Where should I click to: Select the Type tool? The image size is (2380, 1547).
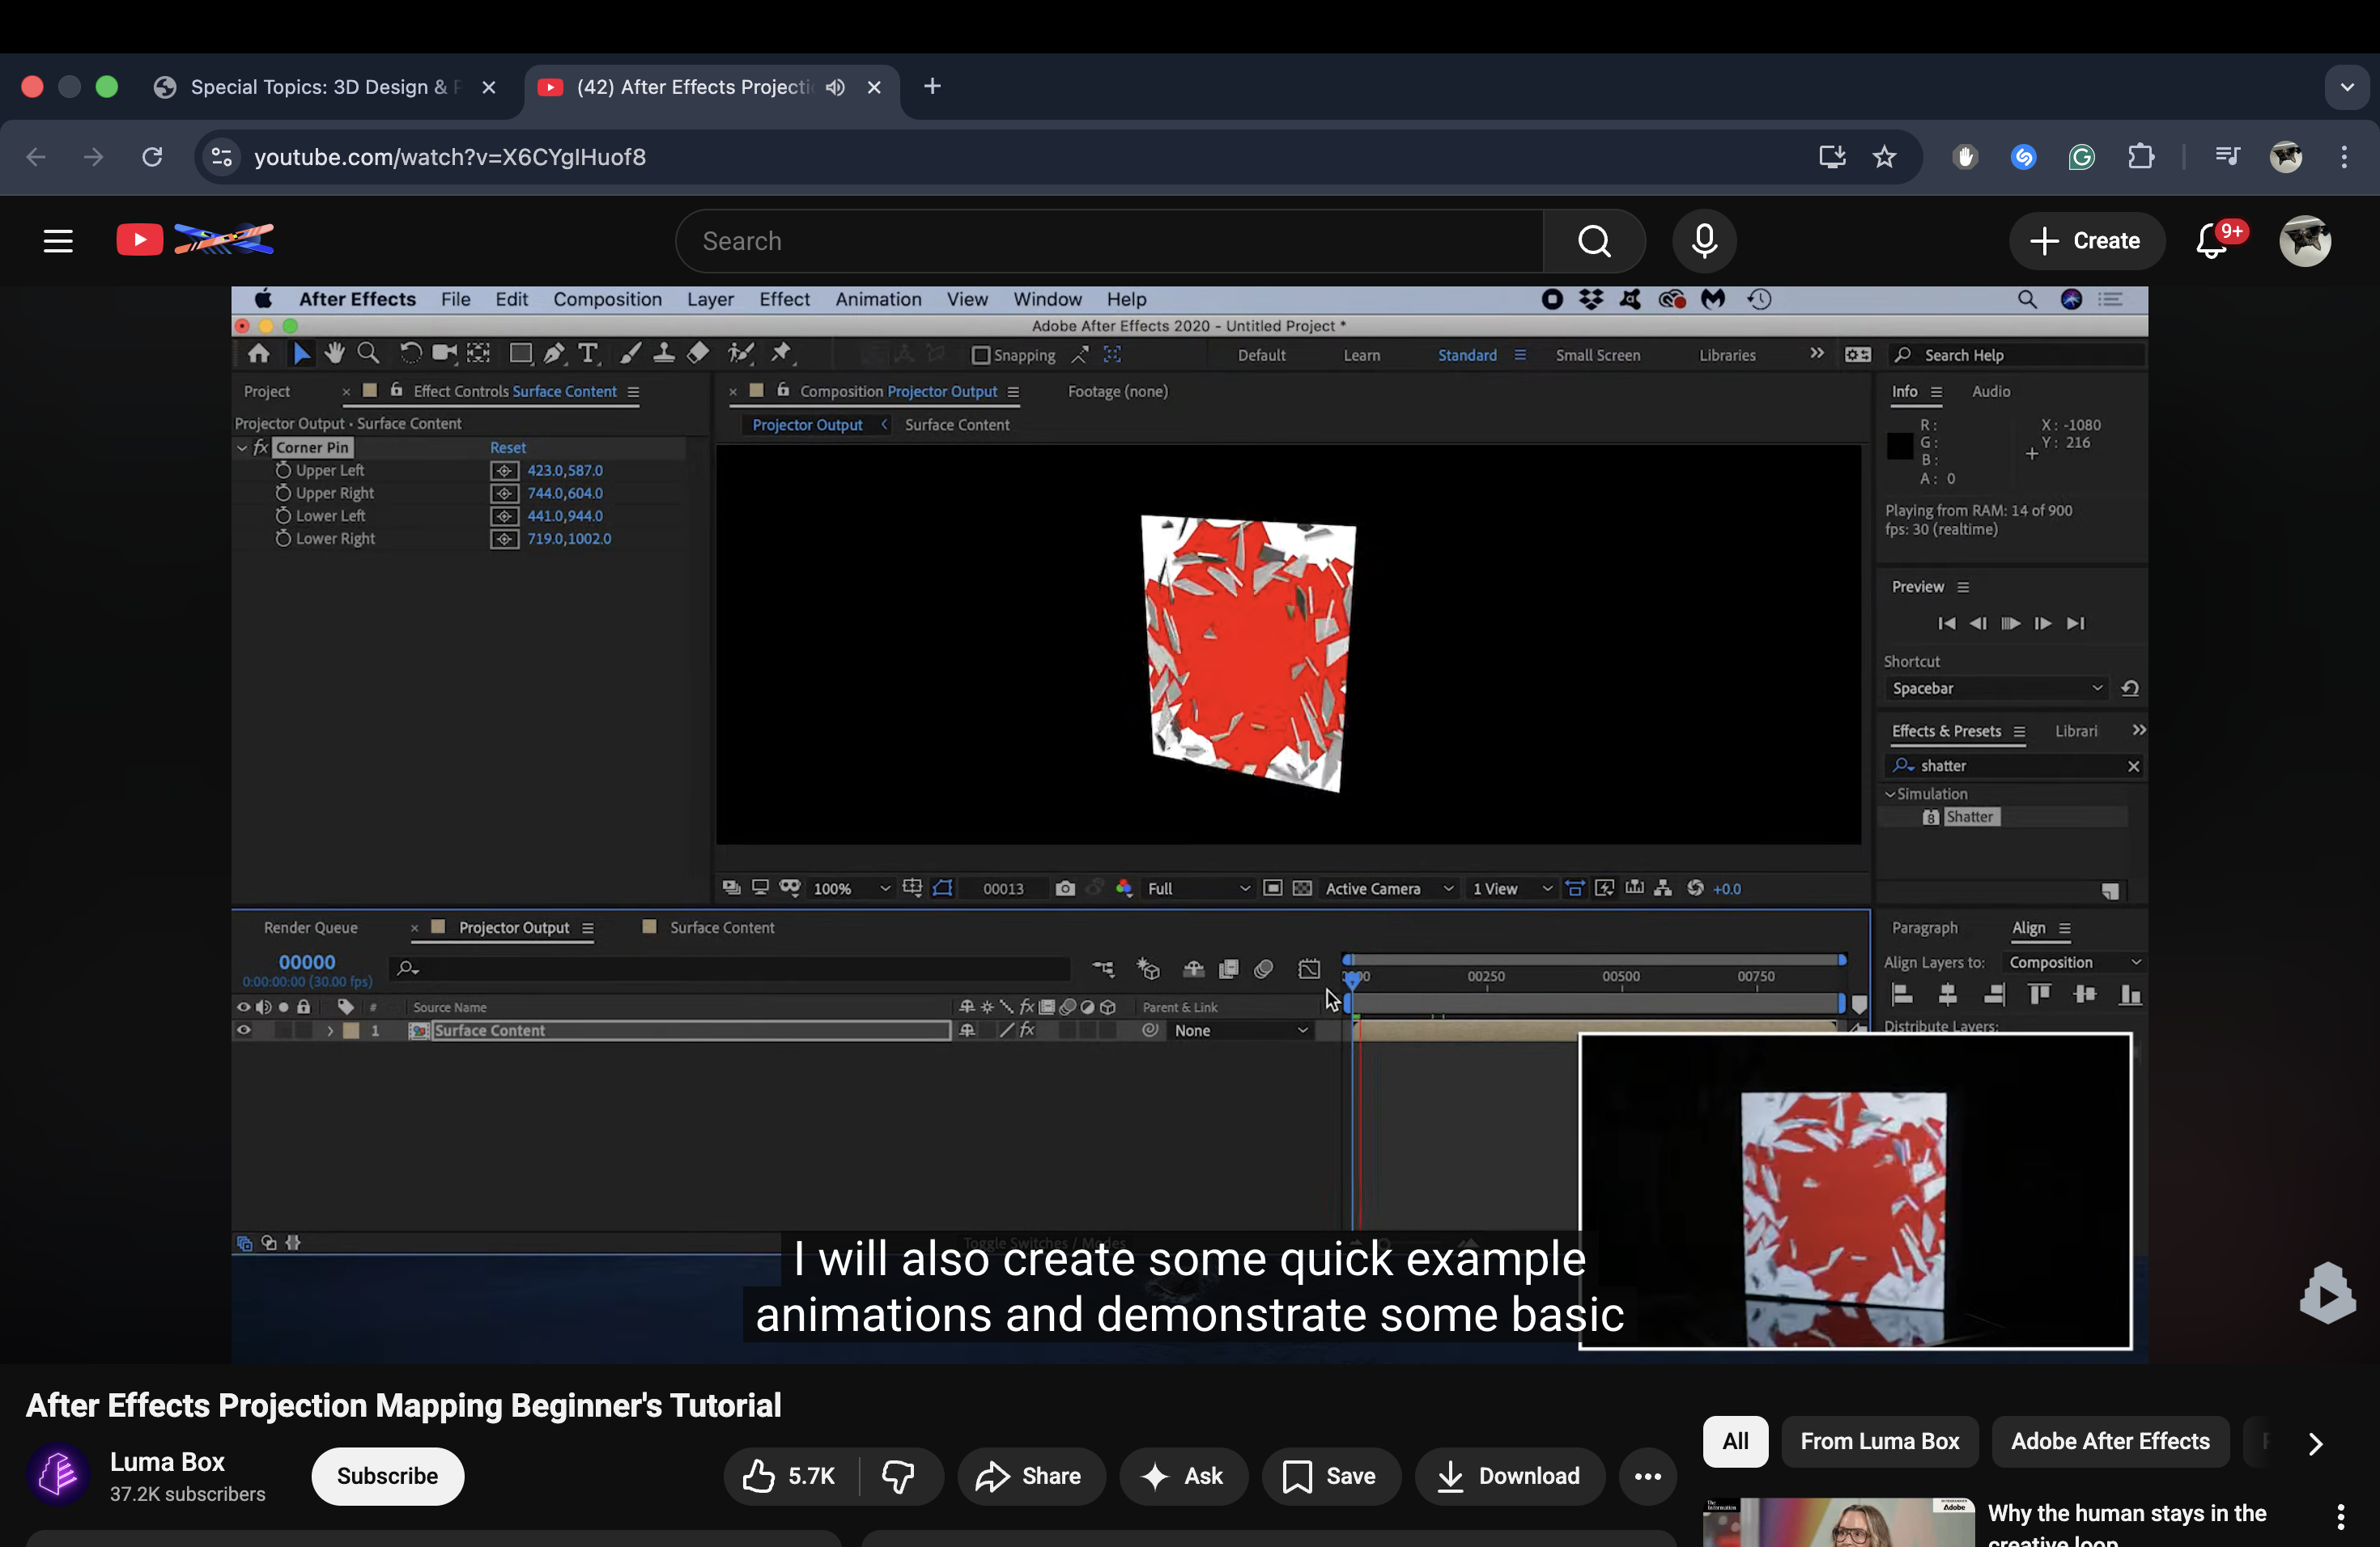pos(589,353)
